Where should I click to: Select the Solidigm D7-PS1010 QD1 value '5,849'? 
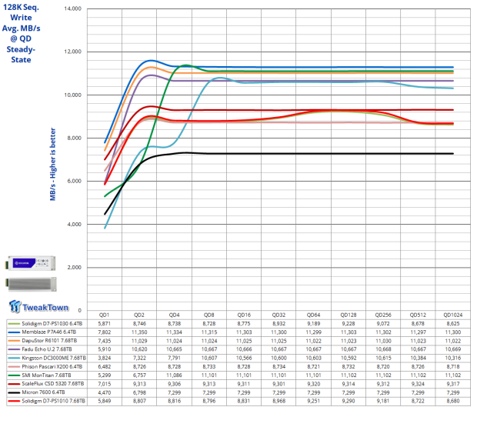(105, 401)
